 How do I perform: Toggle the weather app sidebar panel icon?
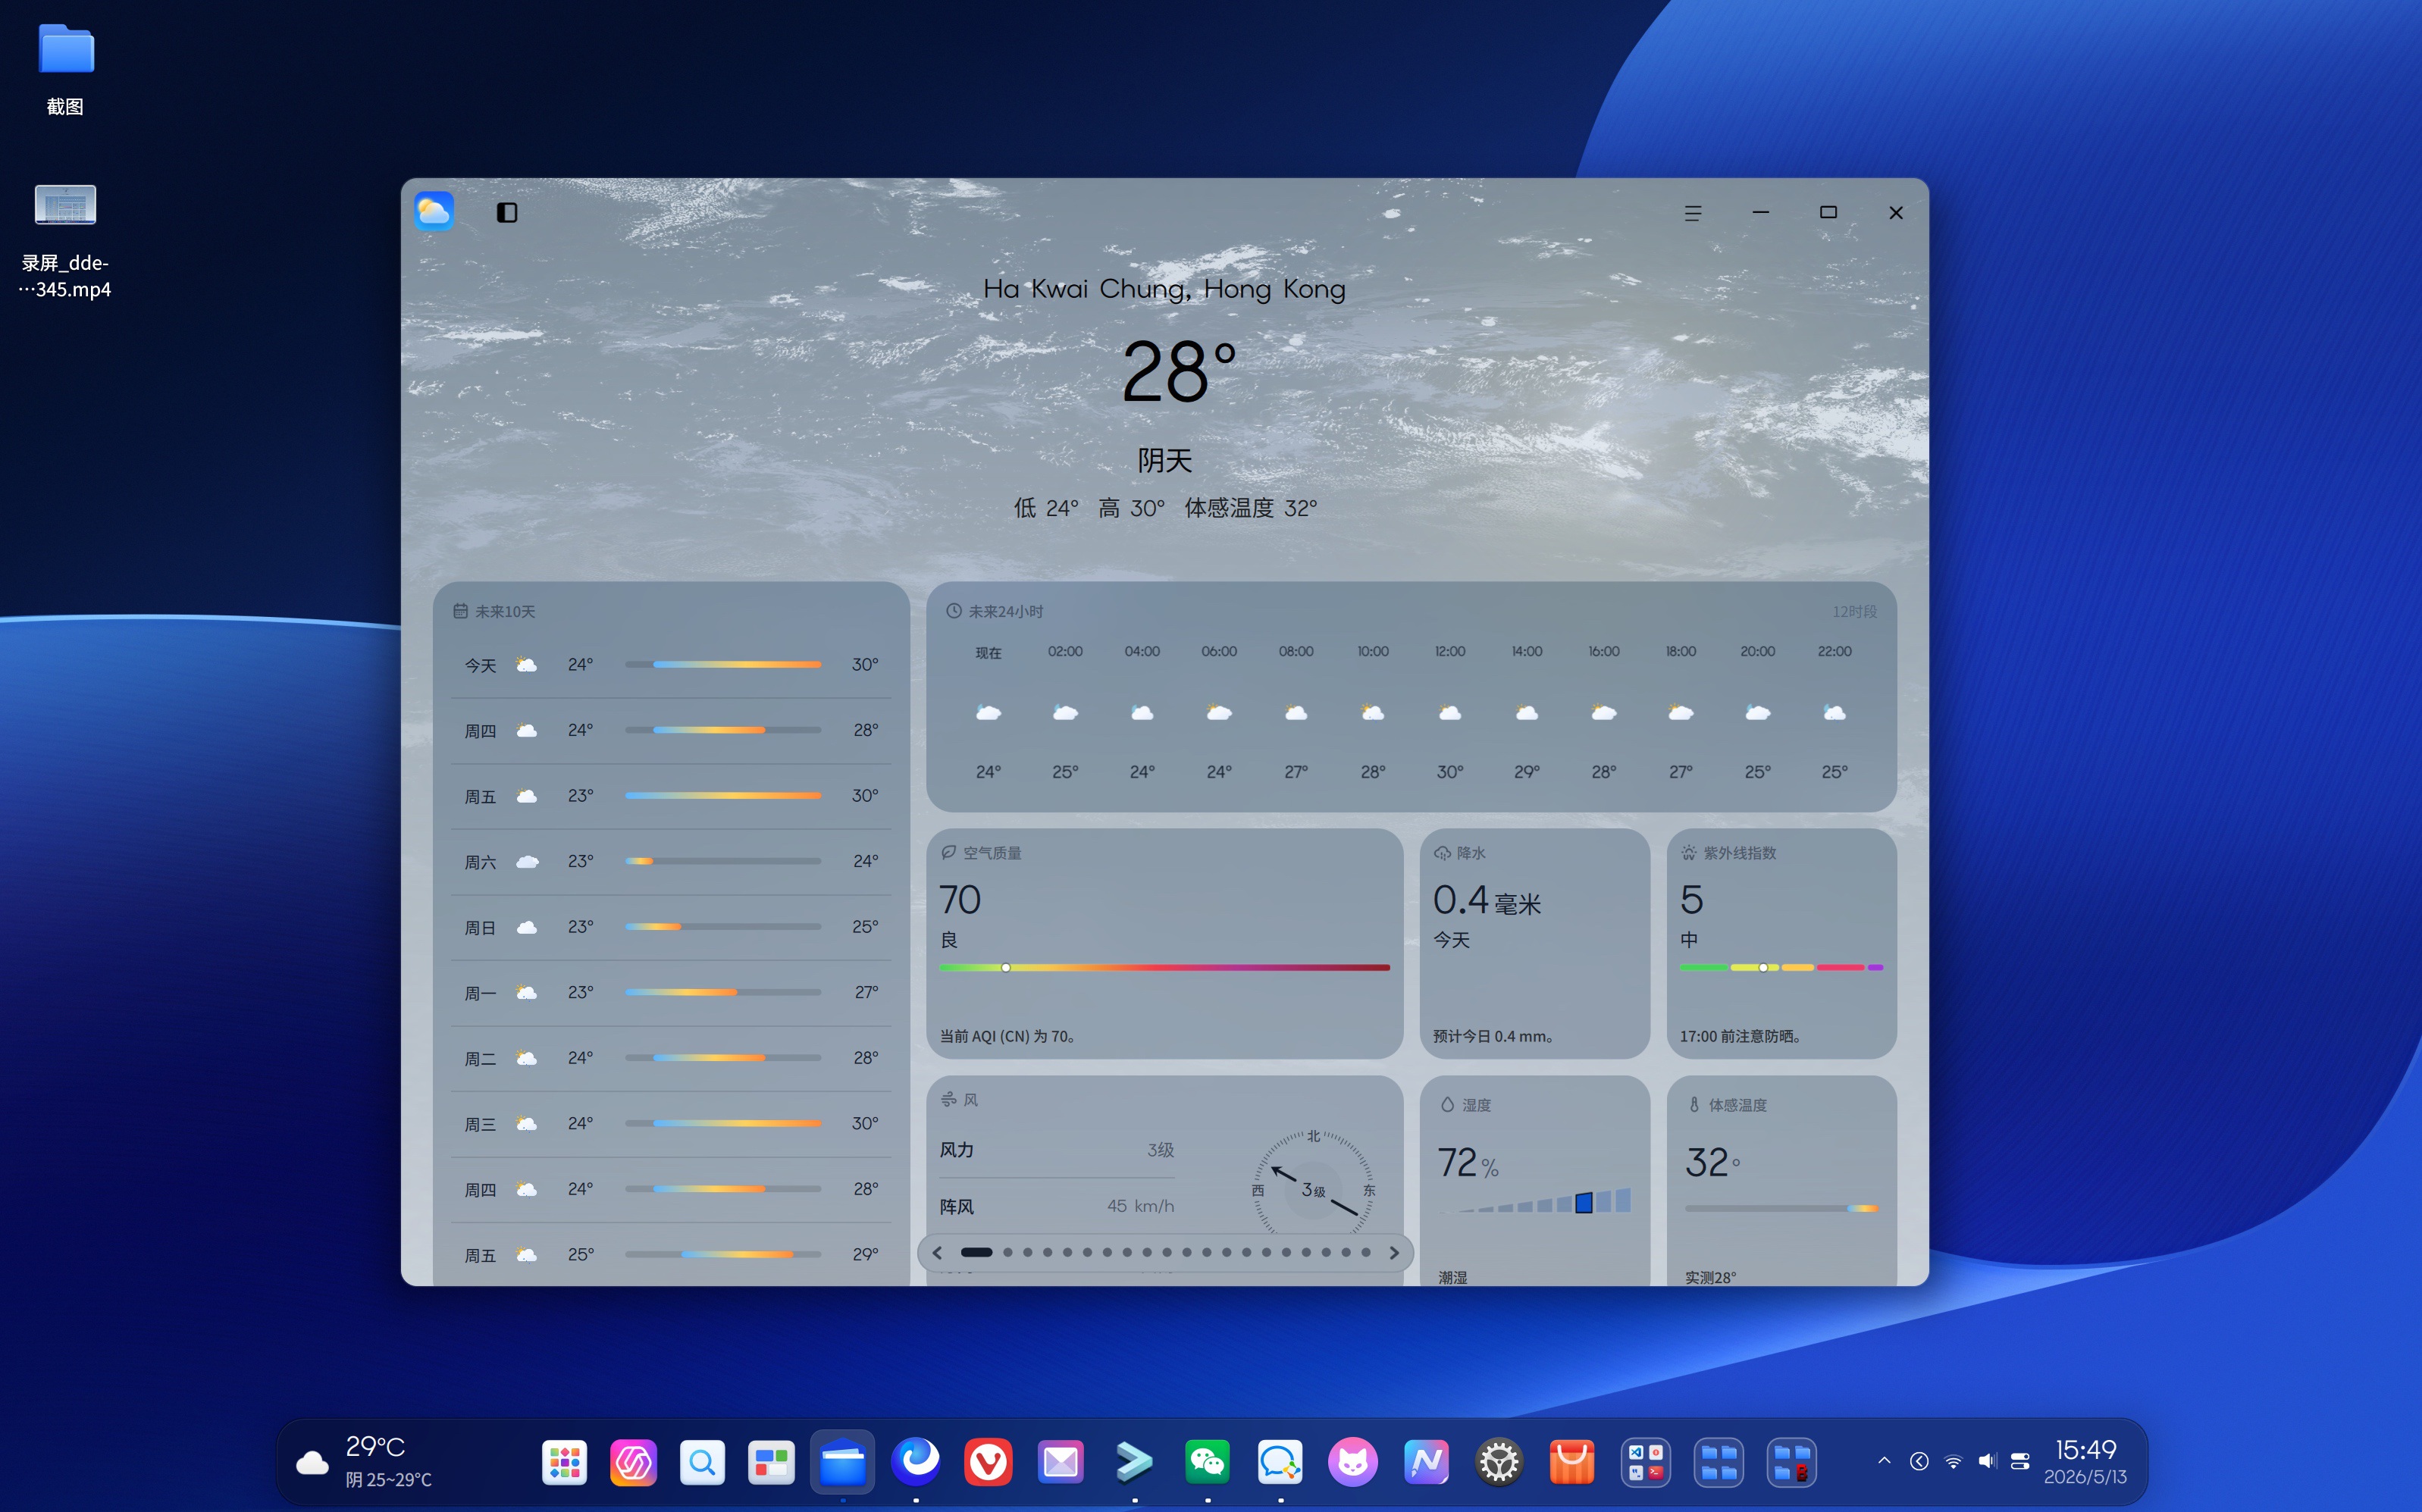[x=507, y=212]
